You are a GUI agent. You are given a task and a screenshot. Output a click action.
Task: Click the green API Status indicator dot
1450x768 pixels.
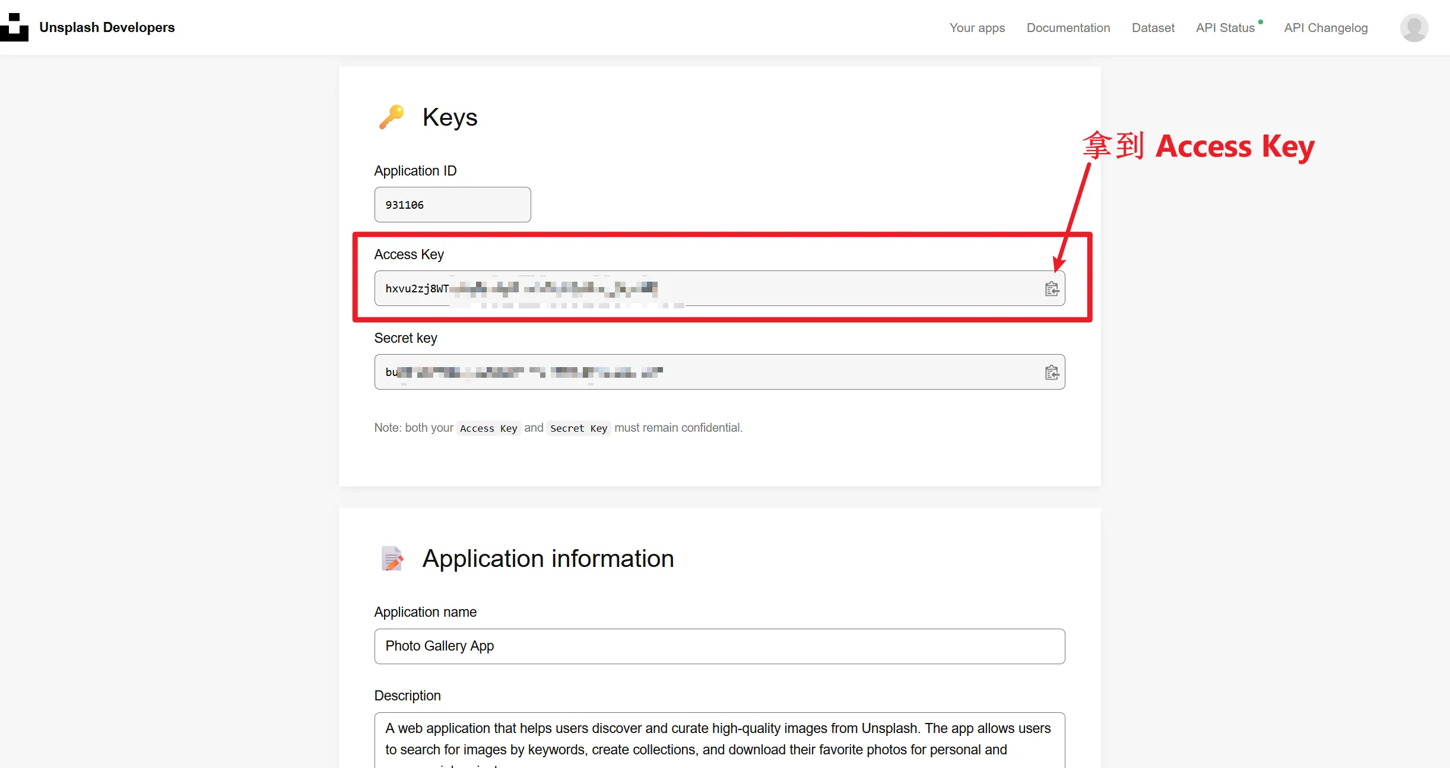pos(1261,22)
